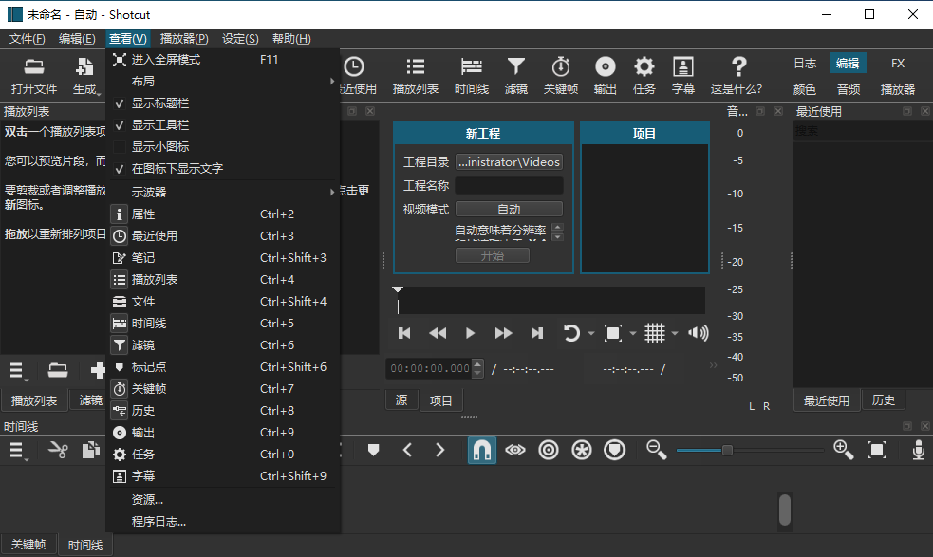
Task: Choose 标记点 in the View menu
Action: tap(223, 366)
